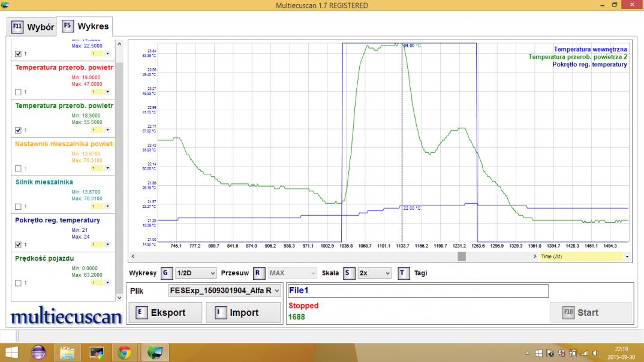
Task: Click the Temperatura wewnętrzna legend label
Action: tap(590, 49)
